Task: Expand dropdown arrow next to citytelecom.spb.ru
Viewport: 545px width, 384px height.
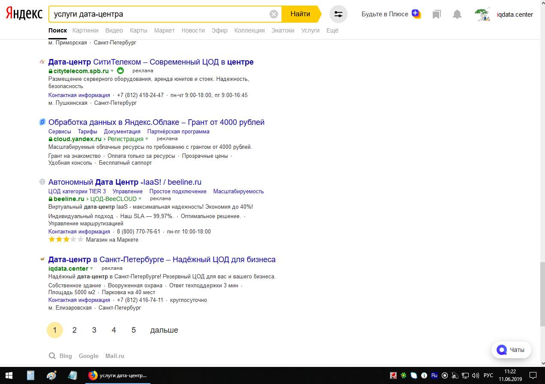Action: 112,71
